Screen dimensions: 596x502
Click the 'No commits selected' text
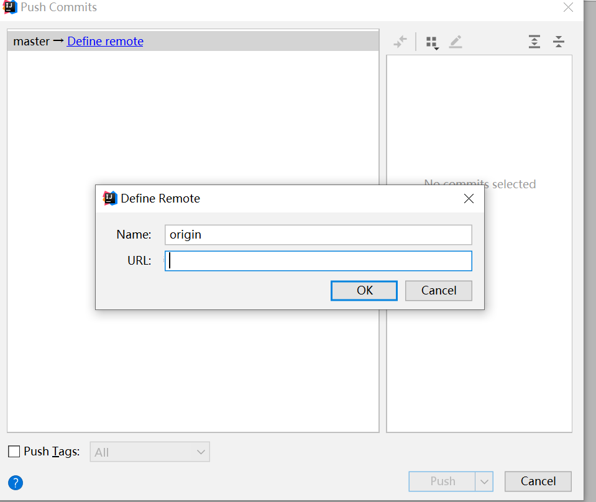480,185
